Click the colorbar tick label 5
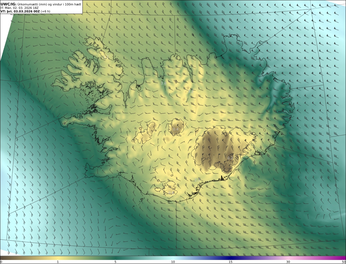Viewport: 346px width, 264px height. pos(115,262)
